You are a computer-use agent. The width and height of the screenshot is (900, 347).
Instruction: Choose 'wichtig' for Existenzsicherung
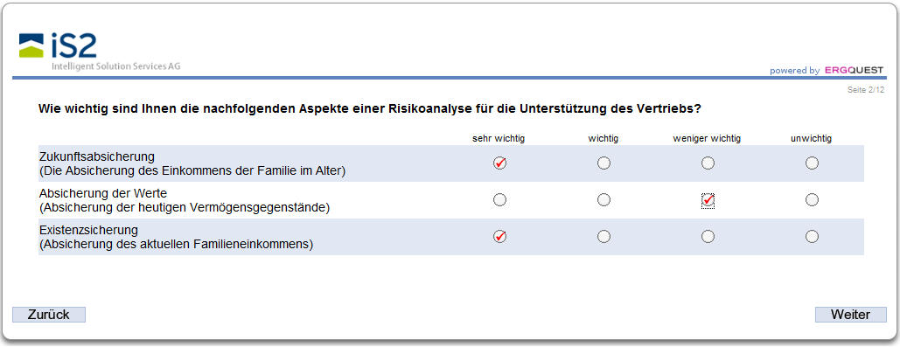tap(603, 236)
